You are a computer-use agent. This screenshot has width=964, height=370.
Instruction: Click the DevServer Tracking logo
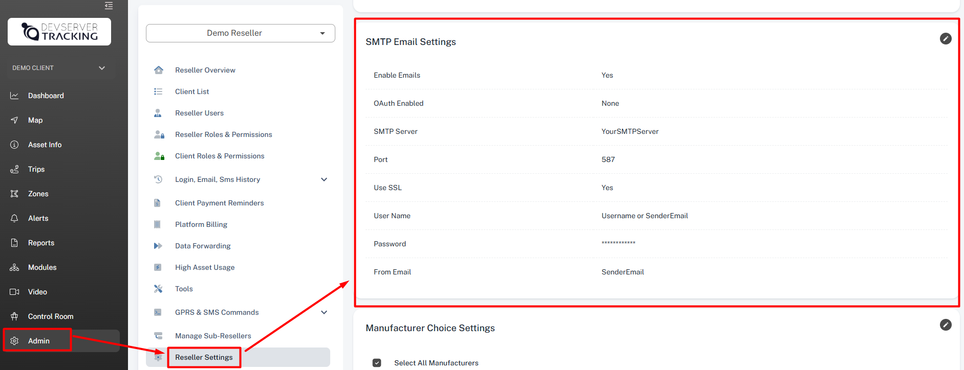tap(59, 32)
